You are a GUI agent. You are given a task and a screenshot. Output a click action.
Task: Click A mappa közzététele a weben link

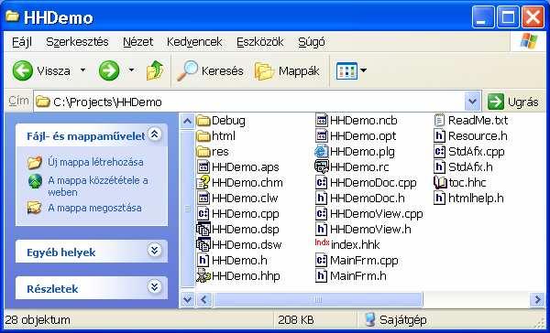click(98, 187)
